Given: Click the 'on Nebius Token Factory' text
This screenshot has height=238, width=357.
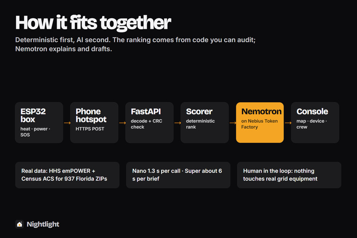Looking at the screenshot, I should point(260,124).
